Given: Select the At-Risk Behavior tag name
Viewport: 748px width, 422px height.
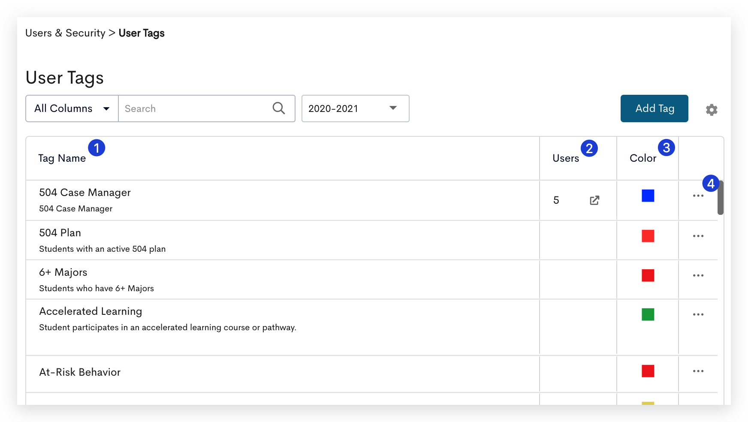Looking at the screenshot, I should (80, 372).
